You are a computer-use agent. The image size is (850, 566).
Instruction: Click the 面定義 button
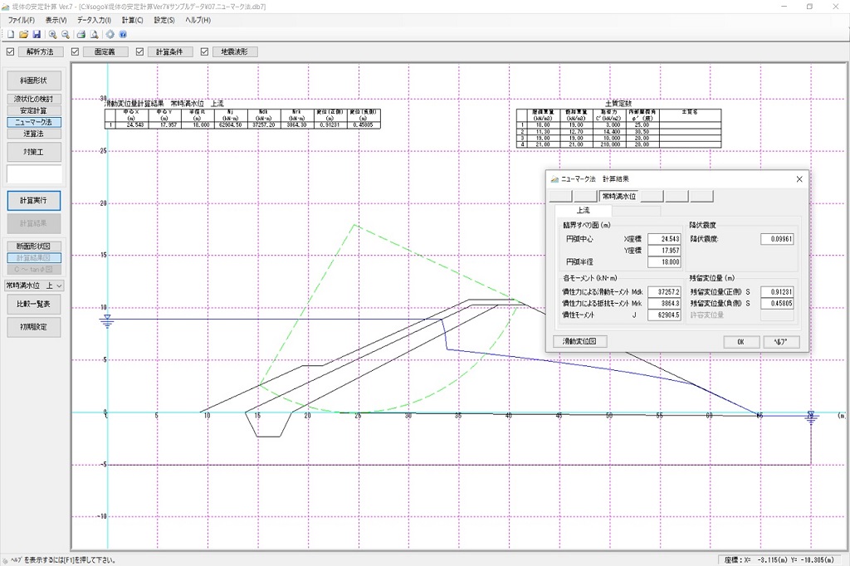105,52
